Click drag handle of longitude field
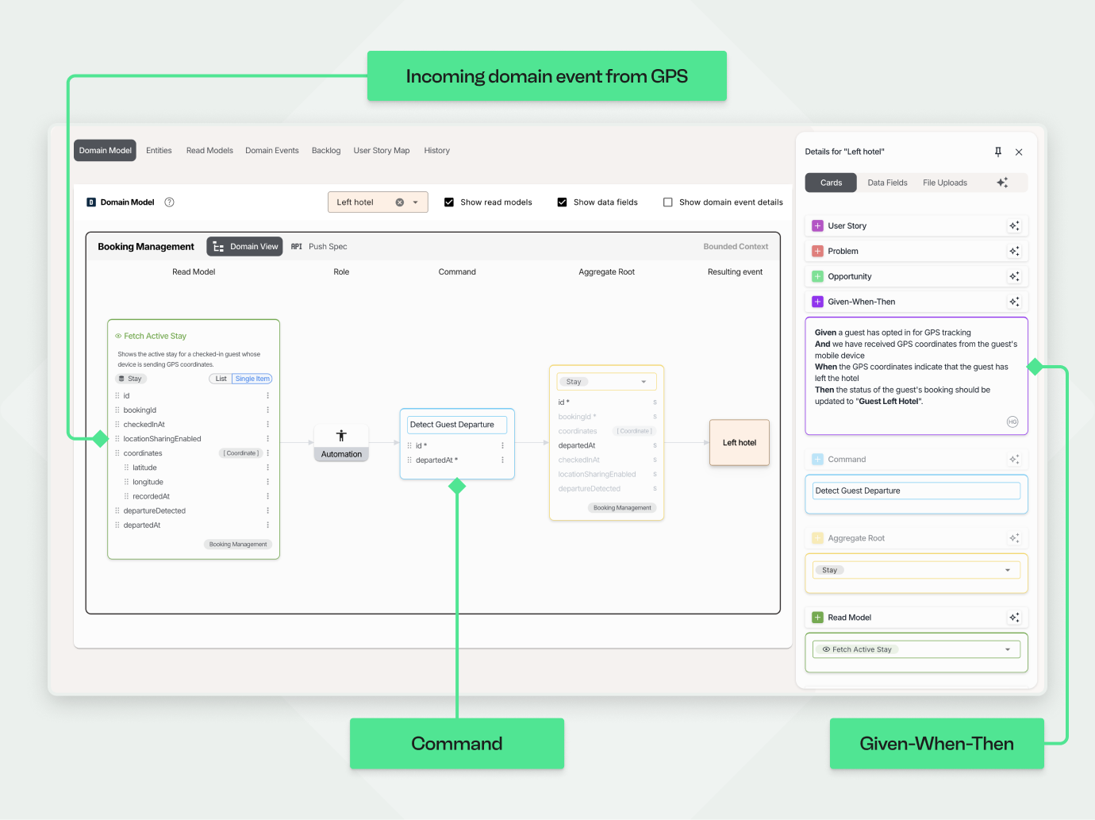The image size is (1095, 820). [126, 482]
